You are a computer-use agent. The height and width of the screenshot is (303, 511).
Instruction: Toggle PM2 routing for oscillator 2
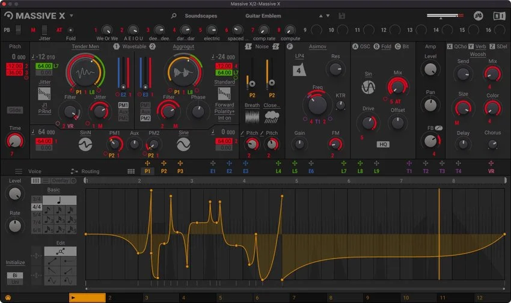[x=145, y=118]
